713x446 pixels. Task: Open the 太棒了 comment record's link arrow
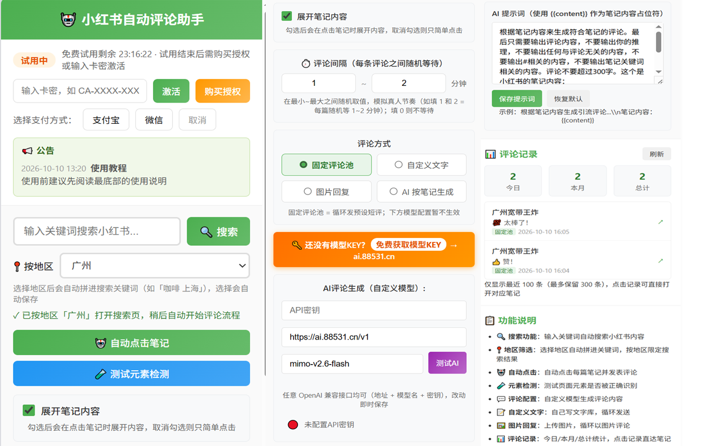tap(661, 222)
